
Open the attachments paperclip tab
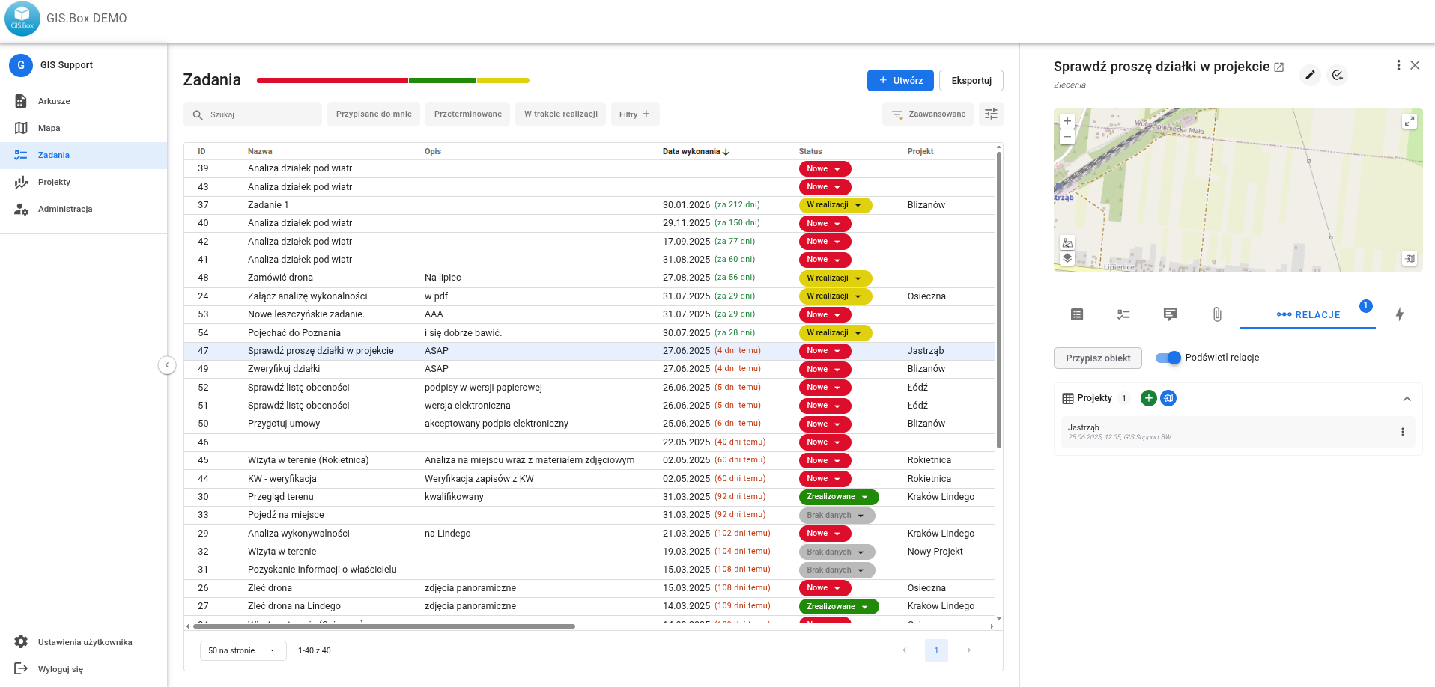[x=1217, y=314]
